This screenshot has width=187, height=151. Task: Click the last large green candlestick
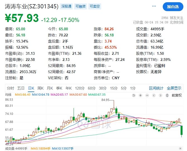pos(182,130)
